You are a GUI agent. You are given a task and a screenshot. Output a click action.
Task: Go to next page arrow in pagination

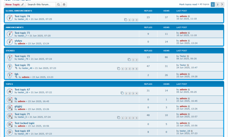click(222, 5)
